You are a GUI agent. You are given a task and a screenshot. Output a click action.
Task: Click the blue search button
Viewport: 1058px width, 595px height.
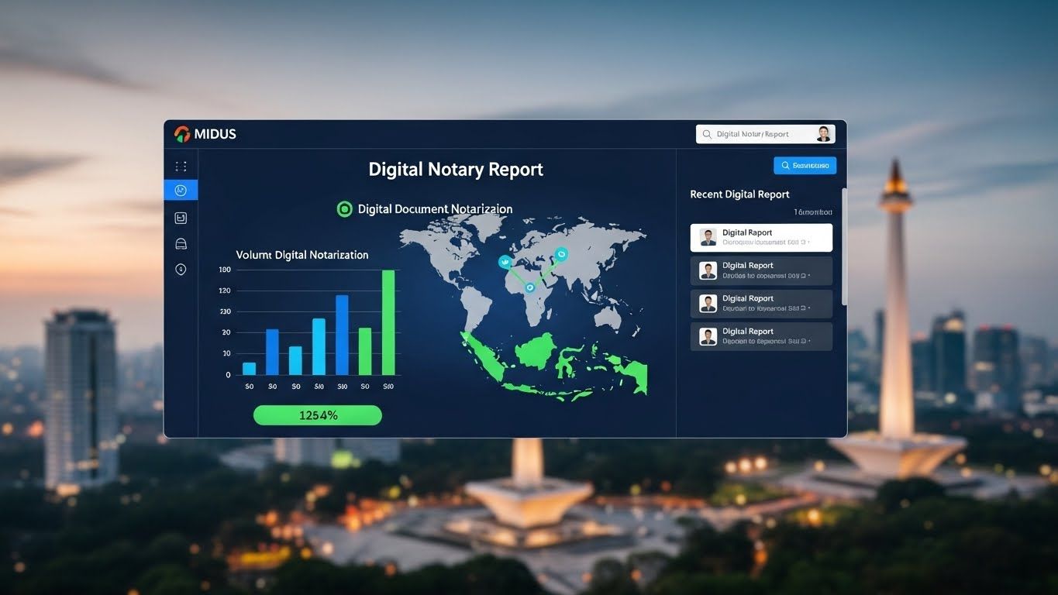pos(805,165)
